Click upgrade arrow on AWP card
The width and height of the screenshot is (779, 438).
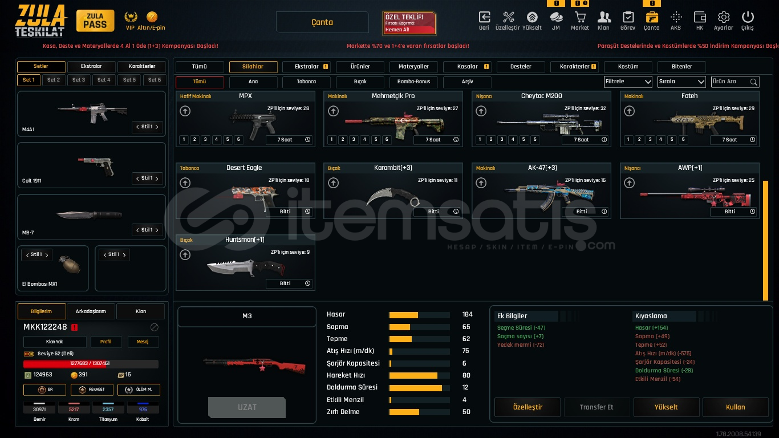click(x=629, y=183)
